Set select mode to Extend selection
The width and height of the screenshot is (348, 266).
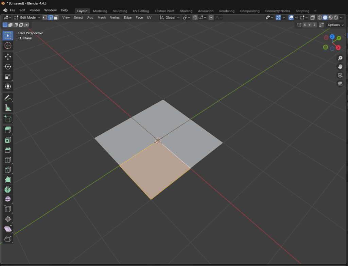11,25
